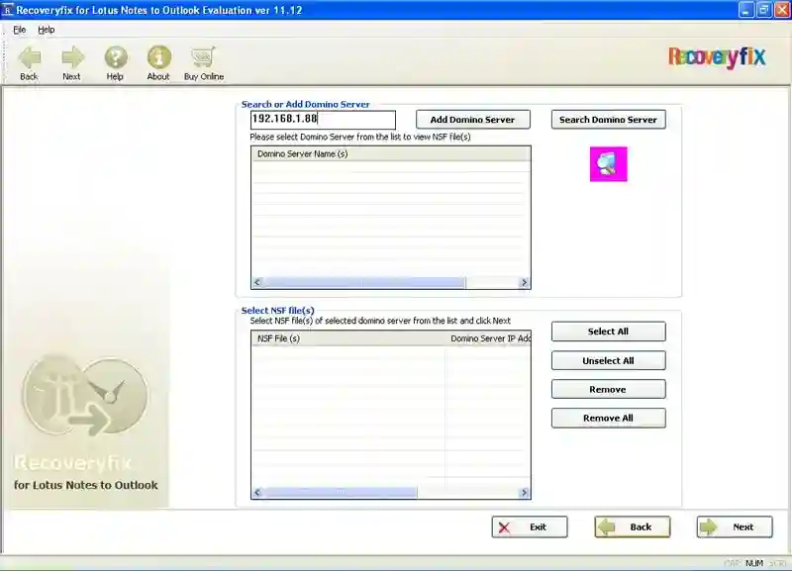Open Help from the toolbar icon
This screenshot has width=792, height=571.
pyautogui.click(x=116, y=58)
